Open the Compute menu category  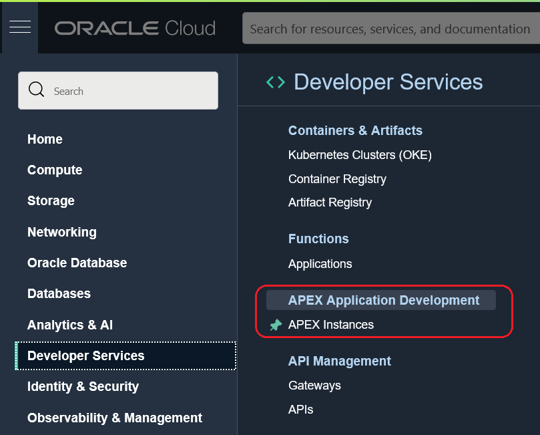55,170
